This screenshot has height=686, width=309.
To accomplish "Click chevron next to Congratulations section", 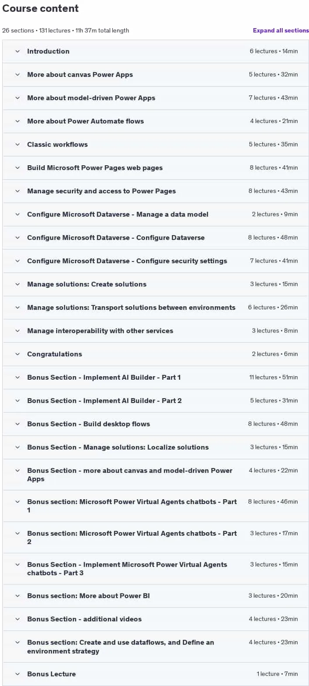I will [18, 354].
